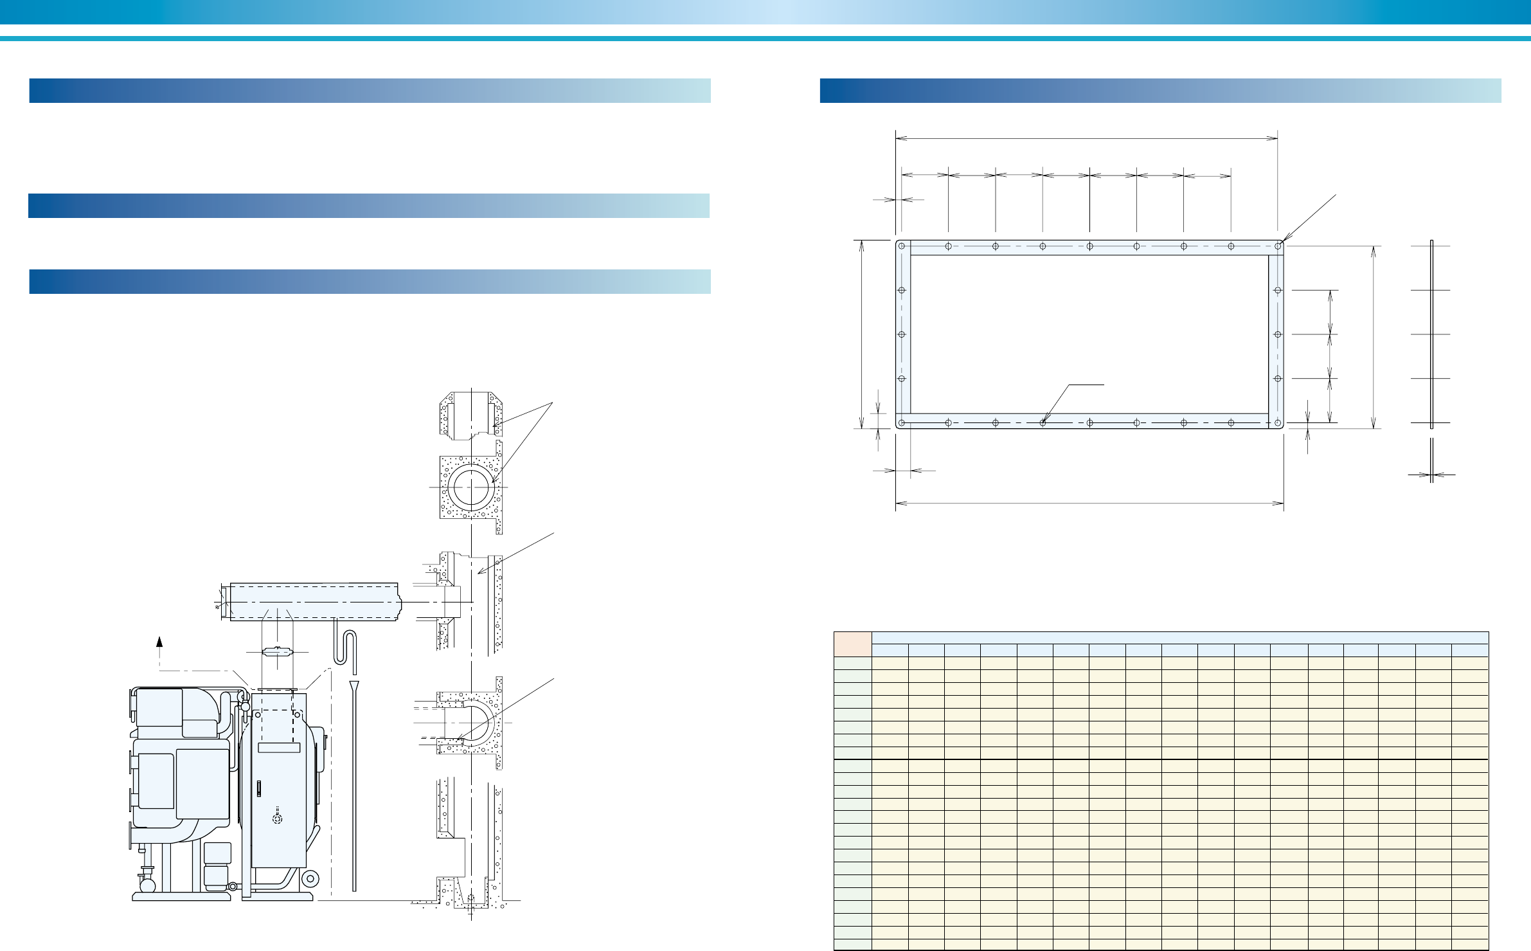Click the empty opening inside the flange frame
Image resolution: width=1531 pixels, height=951 pixels.
pos(1089,334)
